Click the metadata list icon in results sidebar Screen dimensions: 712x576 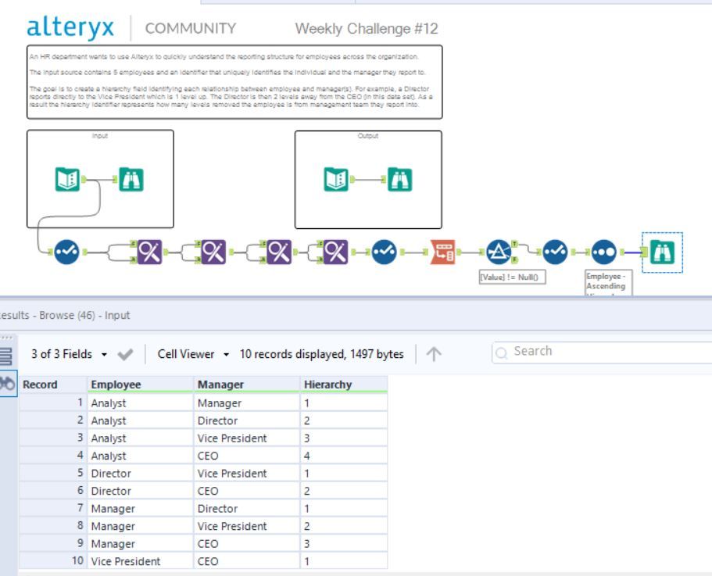click(x=6, y=356)
